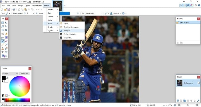The width and height of the screenshot is (201, 107).
Task: Select the Rectangle Select tool
Action: (x=3, y=23)
